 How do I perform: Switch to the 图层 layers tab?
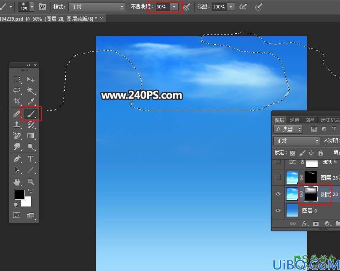tap(279, 120)
